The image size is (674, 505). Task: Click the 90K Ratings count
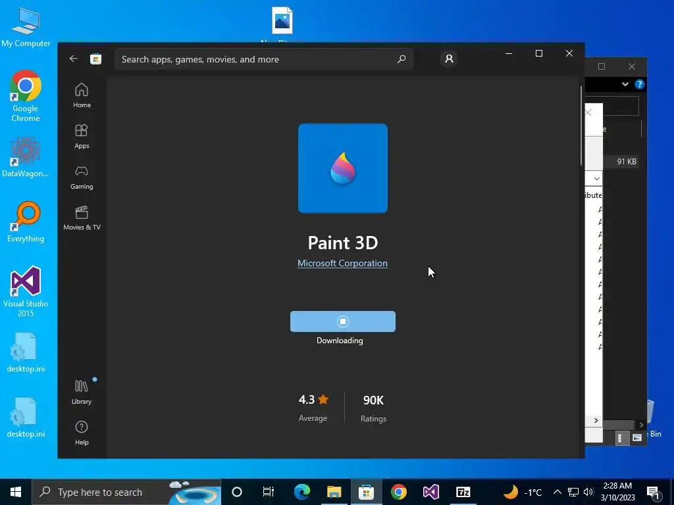(373, 408)
